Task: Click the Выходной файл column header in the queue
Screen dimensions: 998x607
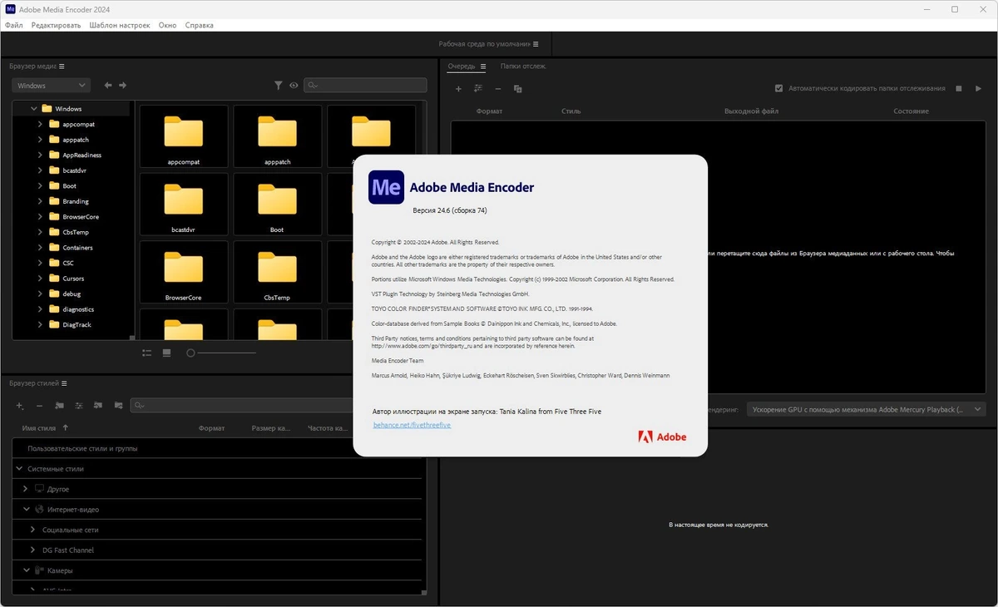Action: coord(751,111)
